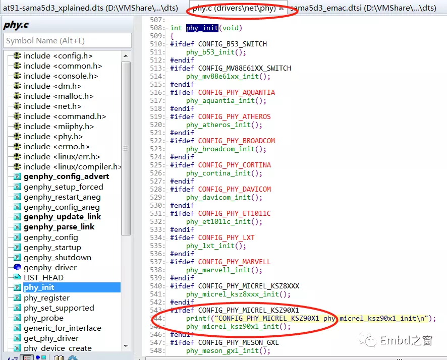447x360 pixels.
Task: Click the phy_micrel_ksz8xxx_init() call
Action: coord(238,294)
